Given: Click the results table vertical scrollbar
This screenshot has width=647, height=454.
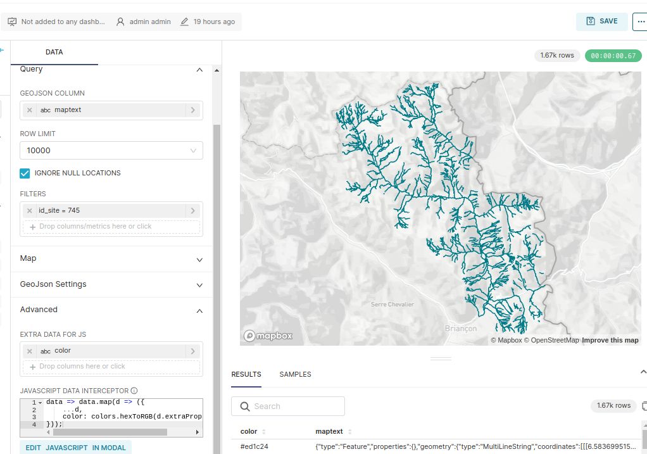Looking at the screenshot, I should (644, 439).
